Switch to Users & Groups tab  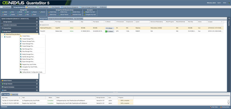31,7
